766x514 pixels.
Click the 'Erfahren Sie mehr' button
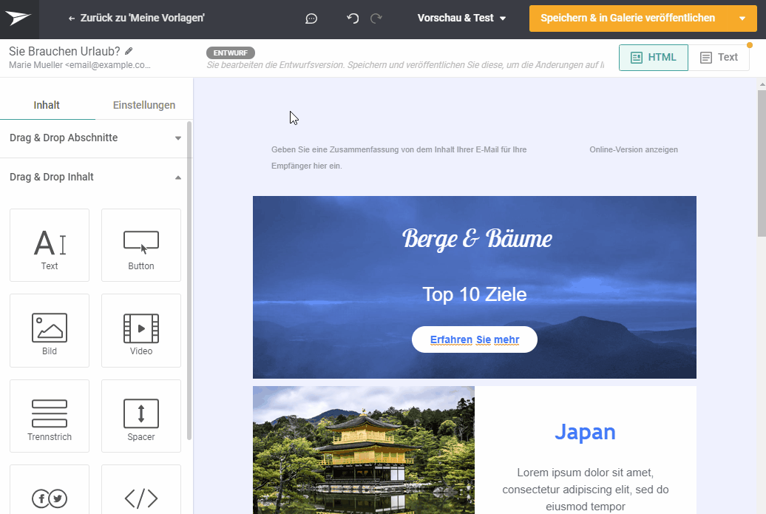pyautogui.click(x=475, y=339)
